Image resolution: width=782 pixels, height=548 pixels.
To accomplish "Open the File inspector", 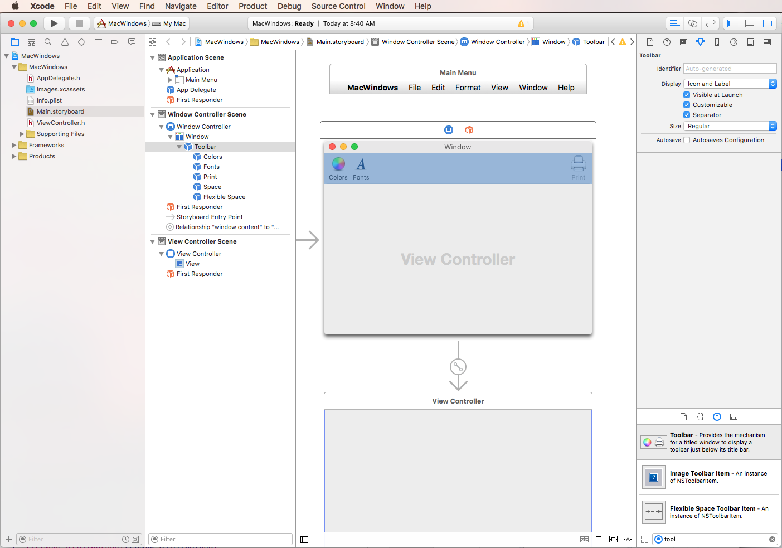I will (650, 42).
